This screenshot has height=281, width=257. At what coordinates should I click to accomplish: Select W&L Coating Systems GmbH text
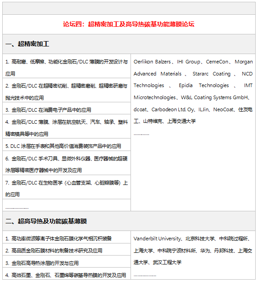point(215,97)
